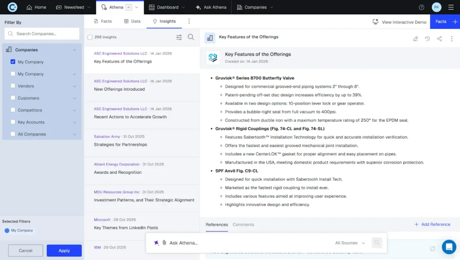This screenshot has width=460, height=260.
Task: Share the insight via share icon
Action: point(439,39)
